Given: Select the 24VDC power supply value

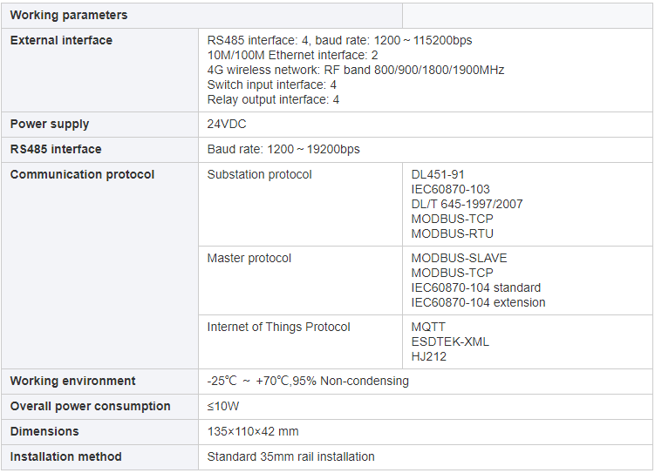Looking at the screenshot, I should pyautogui.click(x=227, y=124).
